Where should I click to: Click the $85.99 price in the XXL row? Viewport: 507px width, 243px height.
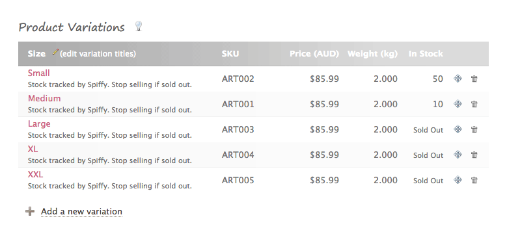pos(324,180)
